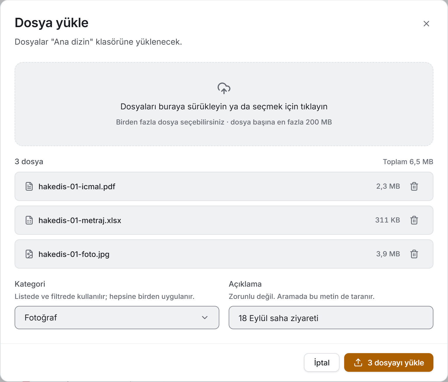
Task: Click the Açıklama field label
Action: coord(245,284)
